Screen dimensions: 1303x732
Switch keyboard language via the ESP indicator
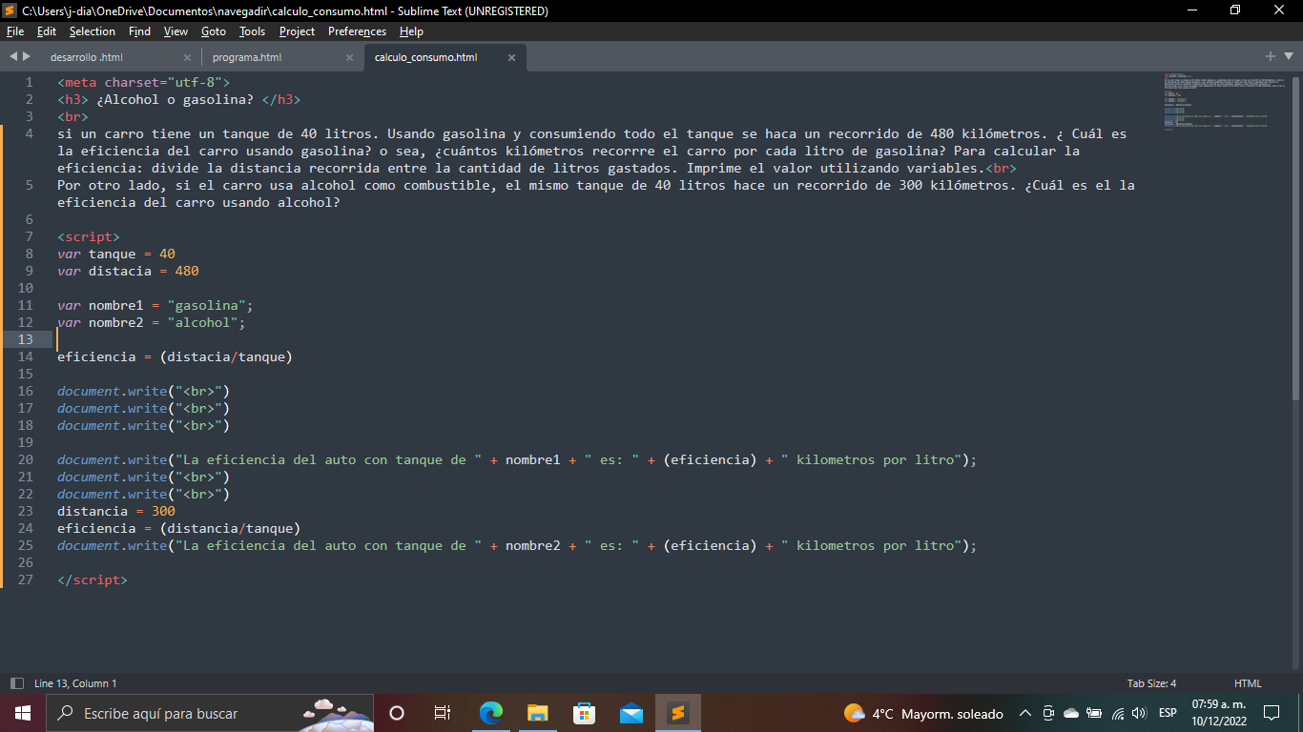click(1166, 713)
